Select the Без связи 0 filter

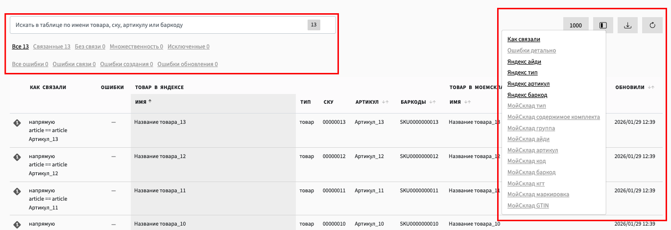pos(90,46)
